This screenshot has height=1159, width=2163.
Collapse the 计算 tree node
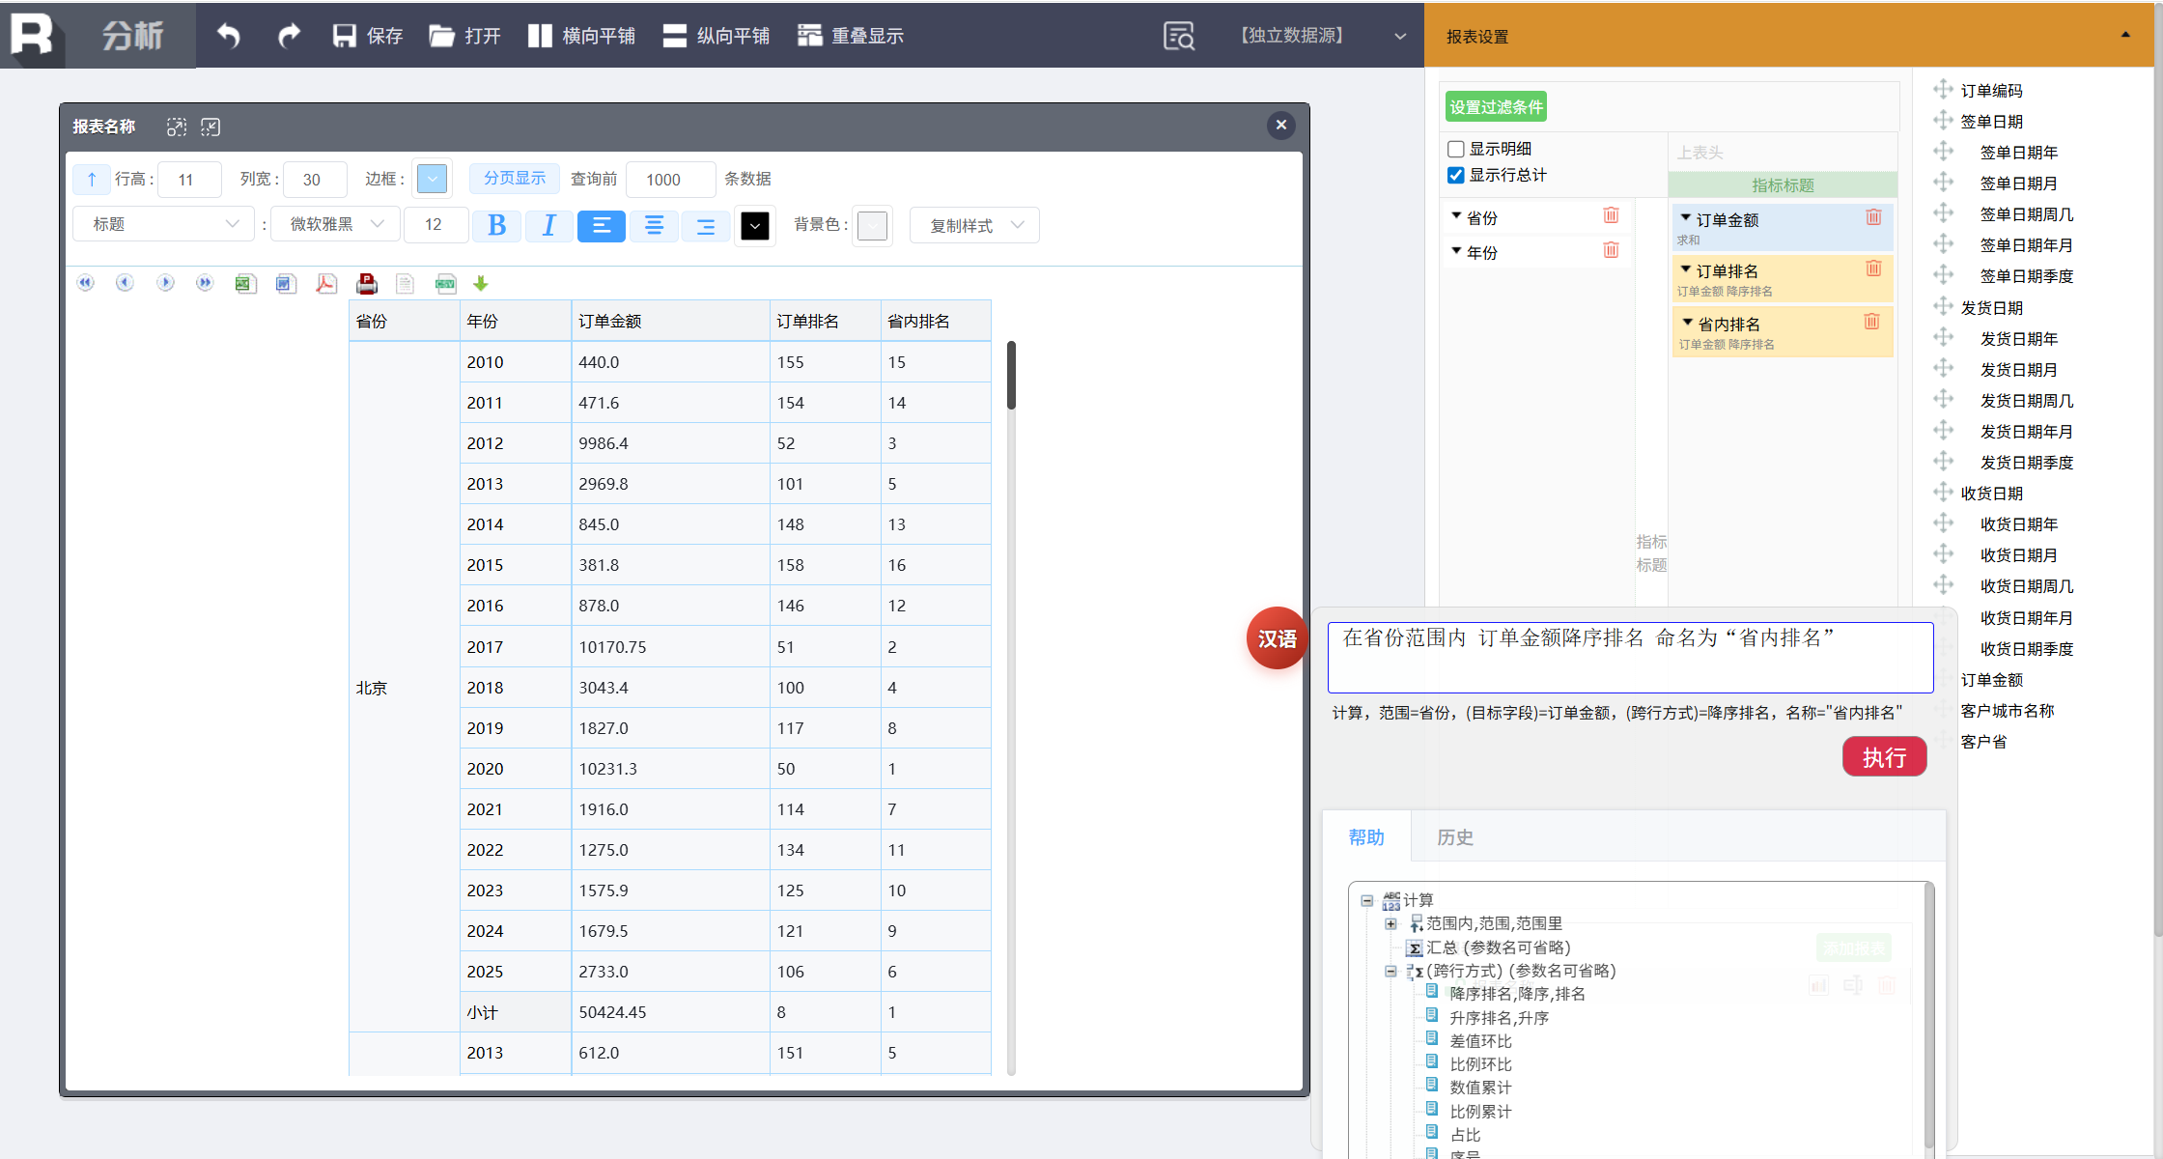tap(1366, 900)
